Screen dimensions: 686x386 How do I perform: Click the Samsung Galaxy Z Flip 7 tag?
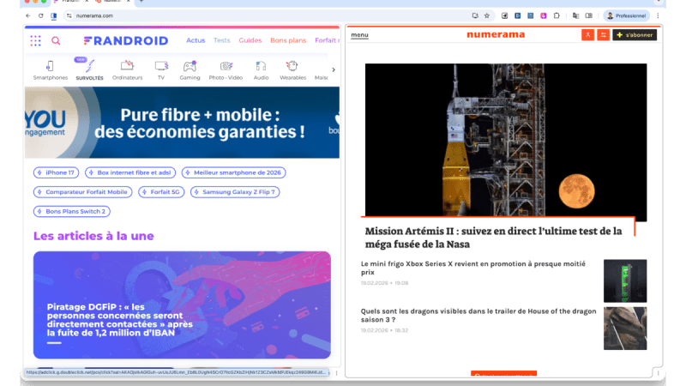tap(235, 191)
